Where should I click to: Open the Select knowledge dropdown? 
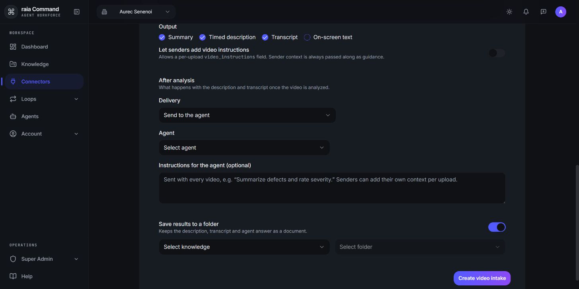coord(244,247)
